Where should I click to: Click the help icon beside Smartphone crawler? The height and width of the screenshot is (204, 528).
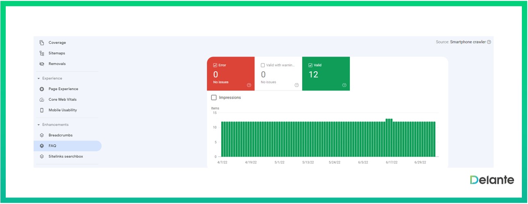pos(489,42)
